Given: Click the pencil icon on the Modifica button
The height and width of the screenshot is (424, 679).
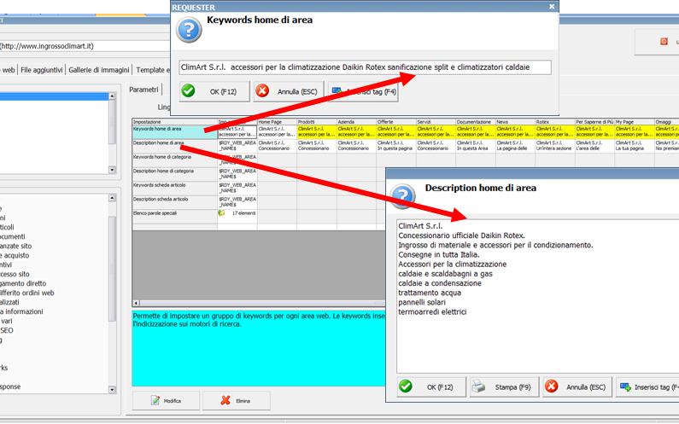Looking at the screenshot, I should 155,401.
